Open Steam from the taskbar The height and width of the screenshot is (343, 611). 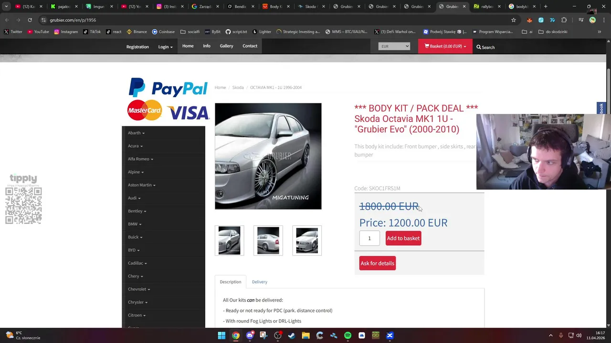pos(292,335)
